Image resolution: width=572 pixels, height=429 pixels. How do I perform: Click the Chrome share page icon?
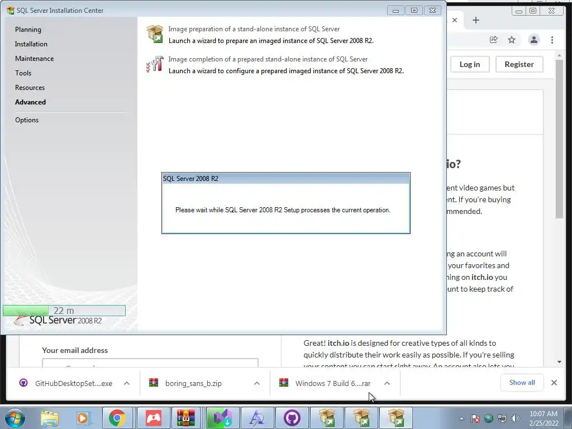coord(494,40)
